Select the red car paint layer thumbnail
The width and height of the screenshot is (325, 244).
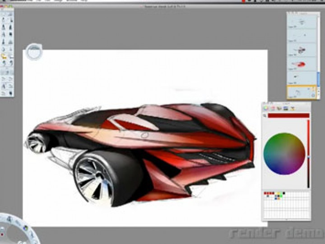click(302, 64)
